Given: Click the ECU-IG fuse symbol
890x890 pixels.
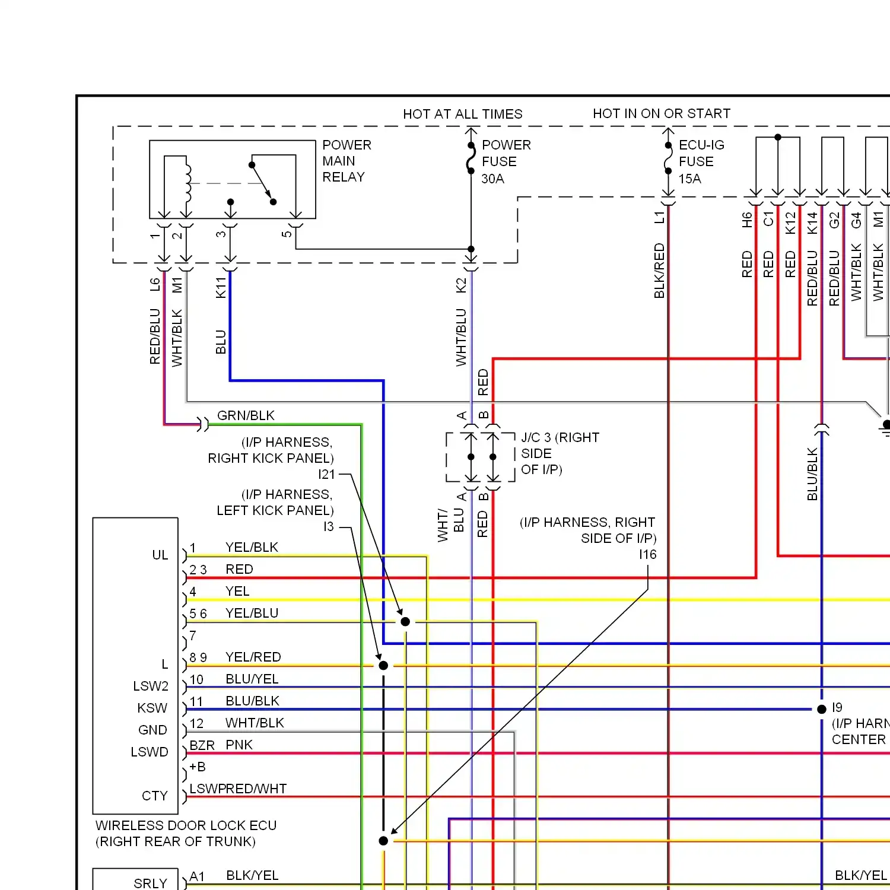Looking at the screenshot, I should pyautogui.click(x=668, y=158).
